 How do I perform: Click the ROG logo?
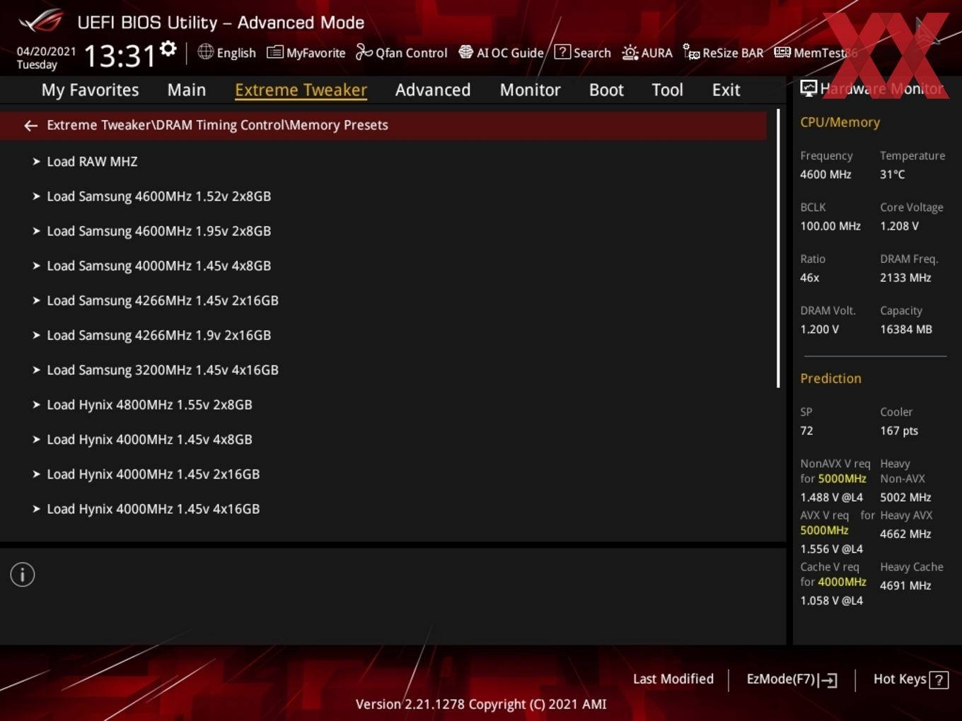41,21
